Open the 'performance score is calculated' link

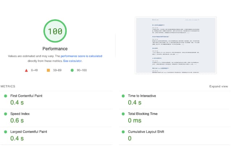click(81, 56)
